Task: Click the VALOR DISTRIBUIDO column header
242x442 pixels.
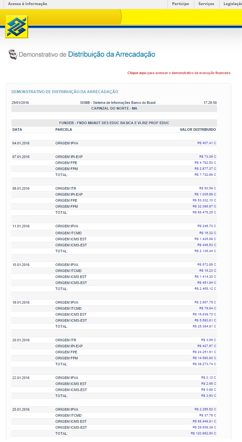Action: [198, 129]
